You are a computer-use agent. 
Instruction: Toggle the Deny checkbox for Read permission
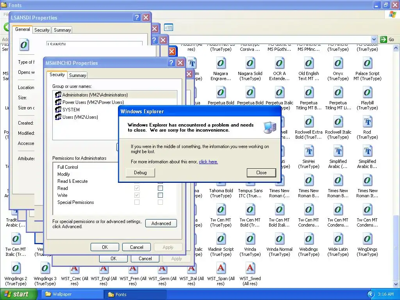coord(160,188)
